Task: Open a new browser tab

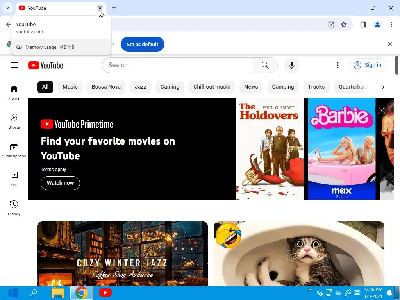Action: tap(114, 8)
